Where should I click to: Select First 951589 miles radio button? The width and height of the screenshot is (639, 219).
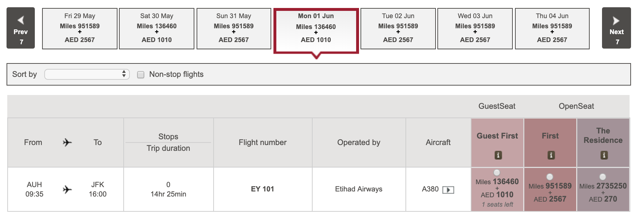click(x=550, y=177)
